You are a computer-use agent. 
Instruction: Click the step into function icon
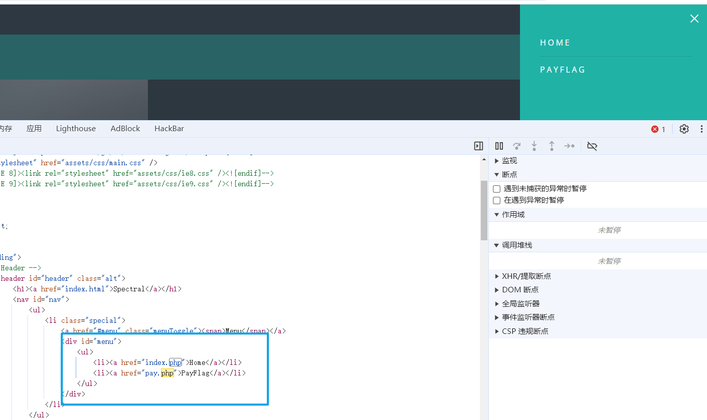coord(534,146)
